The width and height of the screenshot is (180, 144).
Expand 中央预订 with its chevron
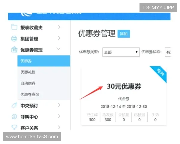[59, 105]
